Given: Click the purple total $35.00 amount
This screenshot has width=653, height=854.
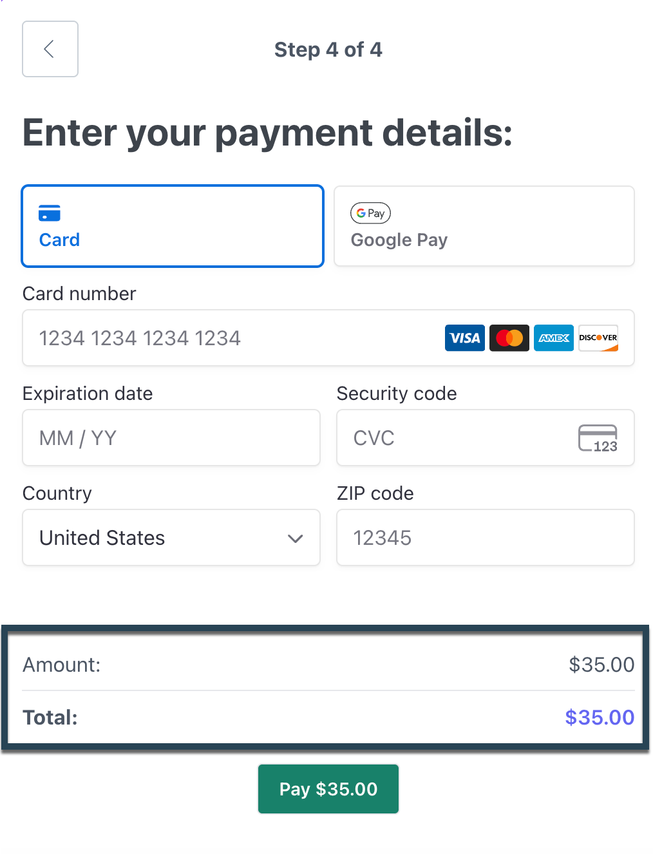Looking at the screenshot, I should 600,717.
